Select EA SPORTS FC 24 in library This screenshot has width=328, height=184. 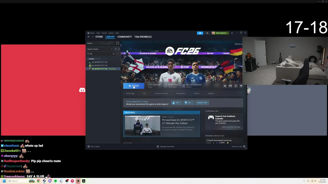pos(99,62)
